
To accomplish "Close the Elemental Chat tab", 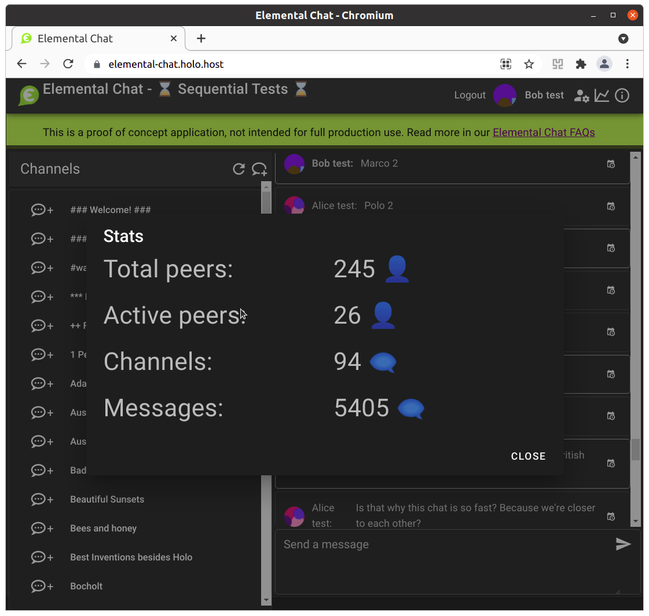I will (174, 38).
